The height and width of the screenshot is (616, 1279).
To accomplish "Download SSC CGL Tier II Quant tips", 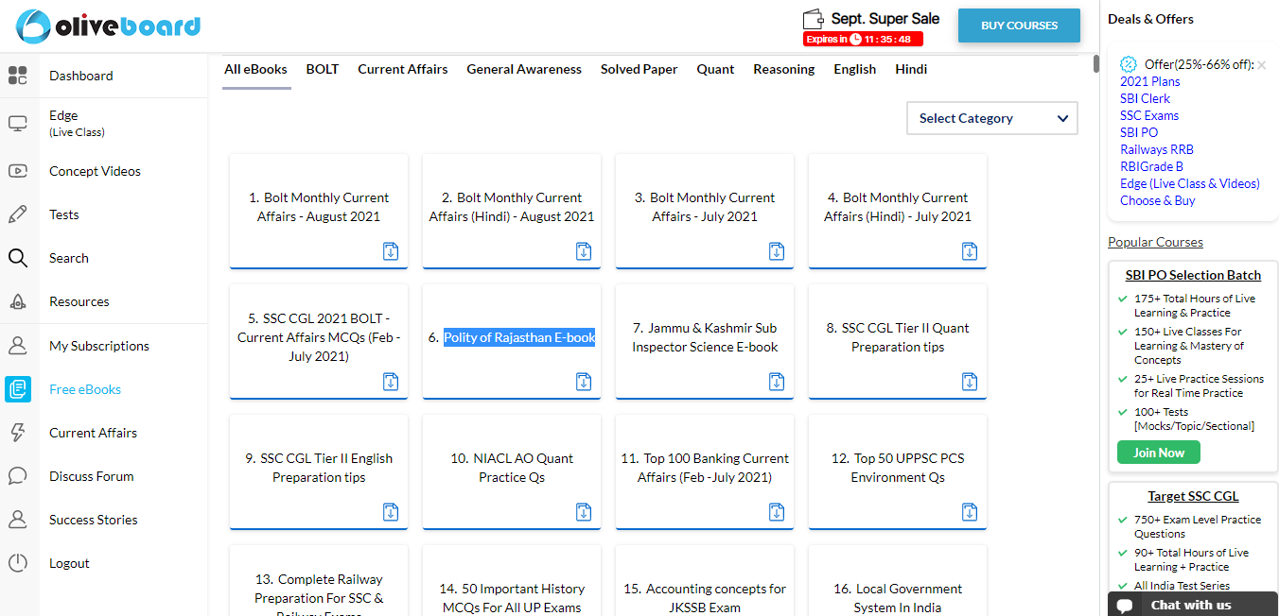I will click(x=970, y=382).
